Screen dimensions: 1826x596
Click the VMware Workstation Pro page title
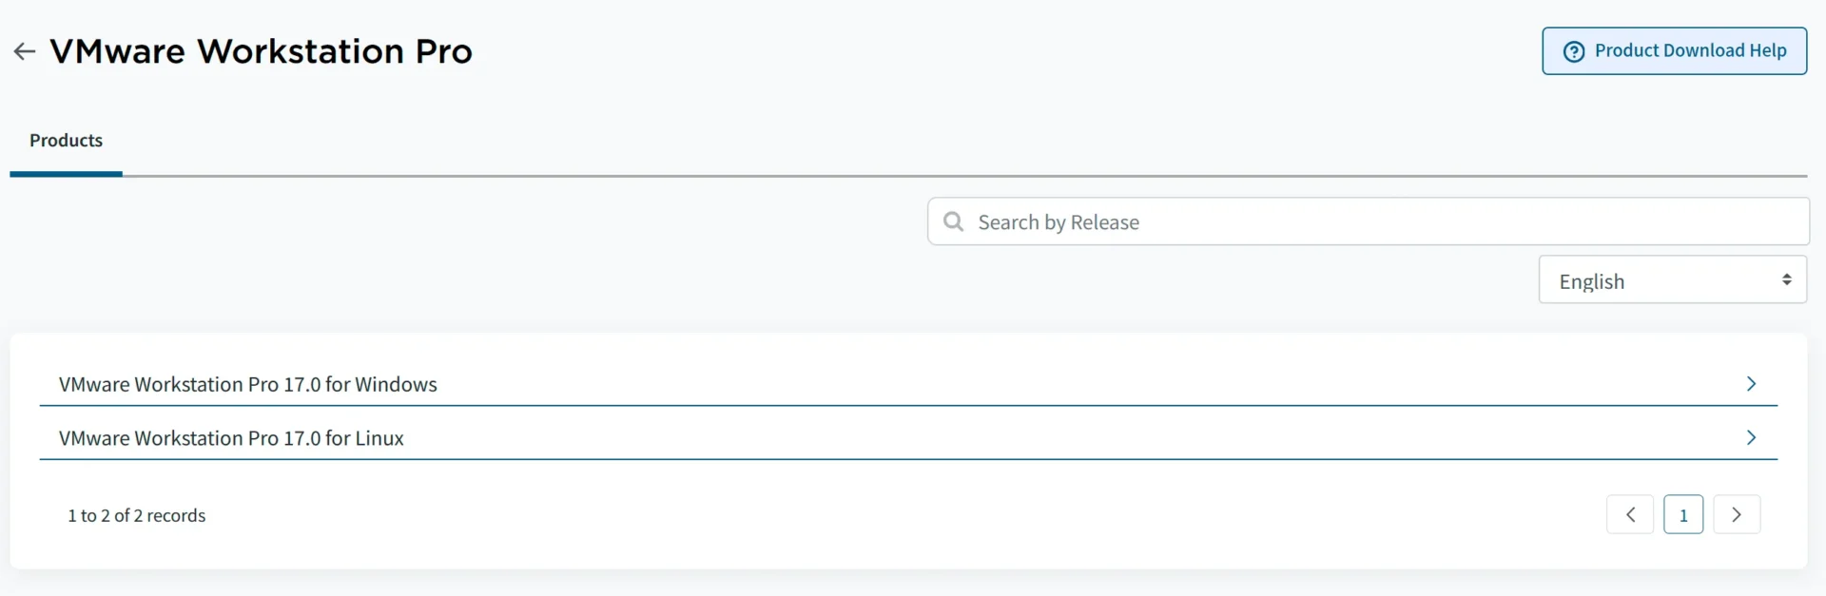coord(261,51)
